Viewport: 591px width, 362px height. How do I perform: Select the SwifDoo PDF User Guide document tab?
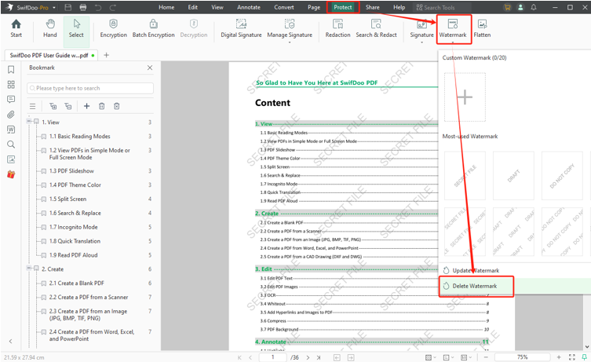click(x=52, y=55)
